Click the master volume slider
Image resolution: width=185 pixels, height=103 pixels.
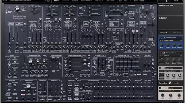click(x=166, y=1)
